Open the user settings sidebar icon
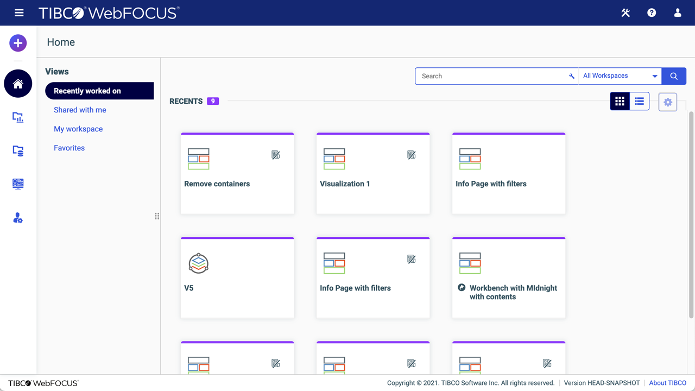Viewport: 695px width, 391px height. tap(18, 218)
